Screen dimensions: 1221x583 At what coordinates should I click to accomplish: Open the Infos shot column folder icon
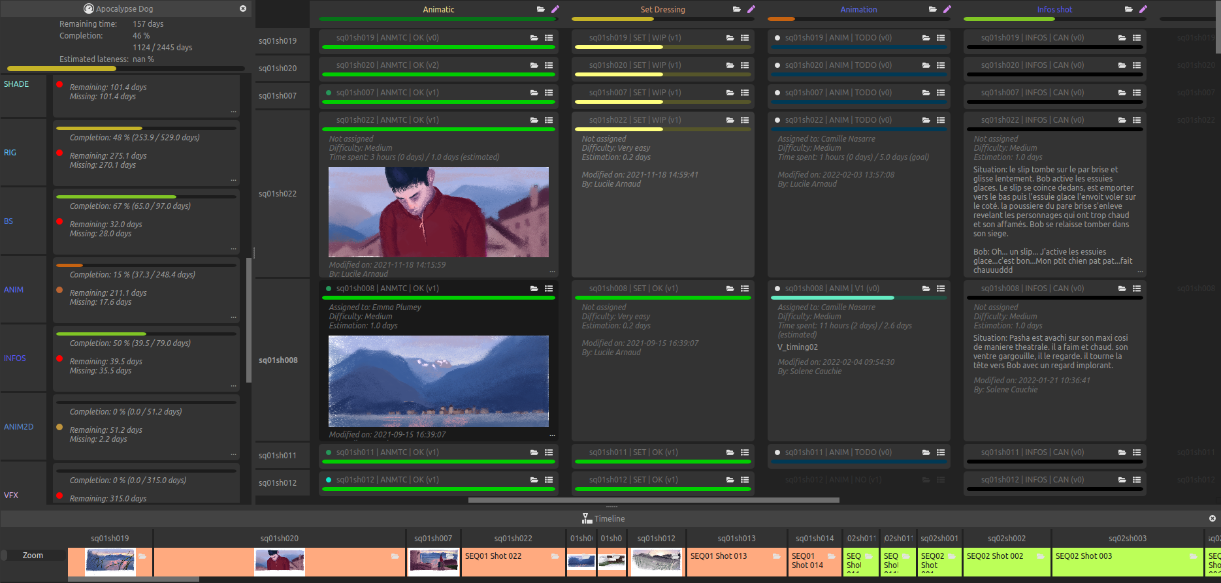(1128, 9)
